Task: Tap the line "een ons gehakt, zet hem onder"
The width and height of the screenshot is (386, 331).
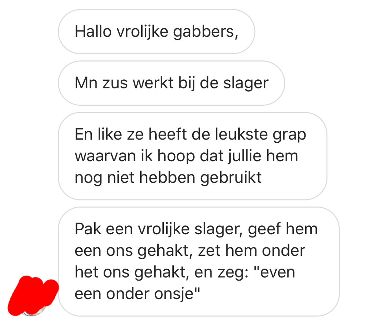Action: (190, 250)
